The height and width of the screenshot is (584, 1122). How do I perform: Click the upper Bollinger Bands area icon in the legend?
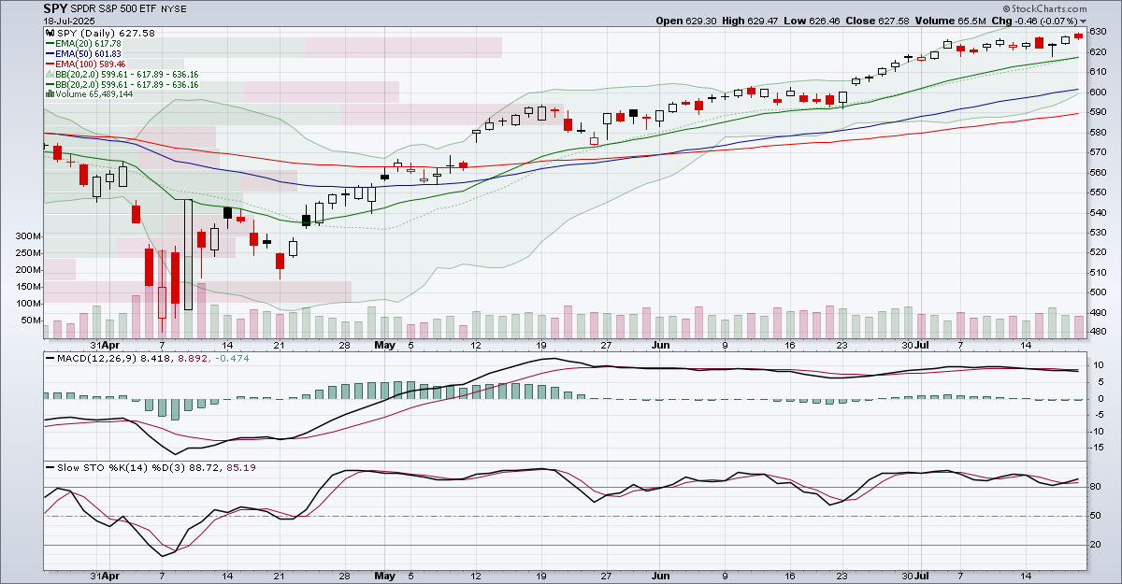click(49, 74)
